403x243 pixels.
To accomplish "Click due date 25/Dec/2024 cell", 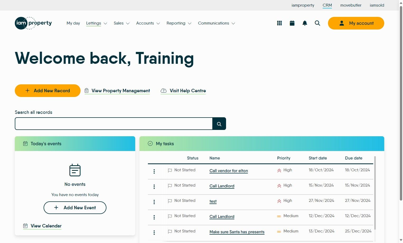I will click(x=358, y=231).
